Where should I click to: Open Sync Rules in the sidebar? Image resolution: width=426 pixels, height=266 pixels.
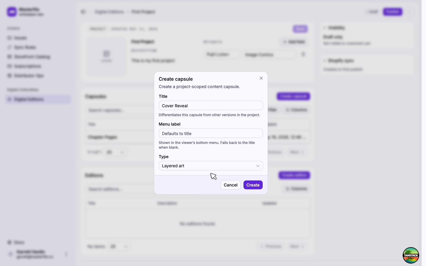(x=38, y=47)
